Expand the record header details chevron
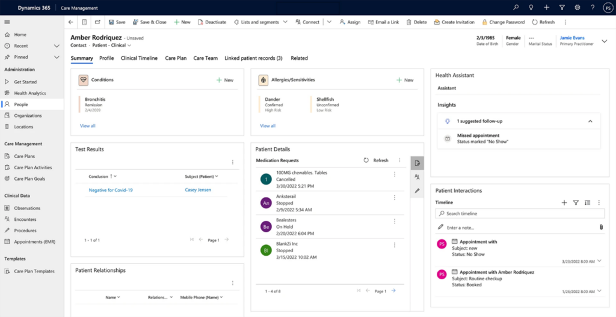Viewport: 616px width, 317px height. (x=605, y=41)
